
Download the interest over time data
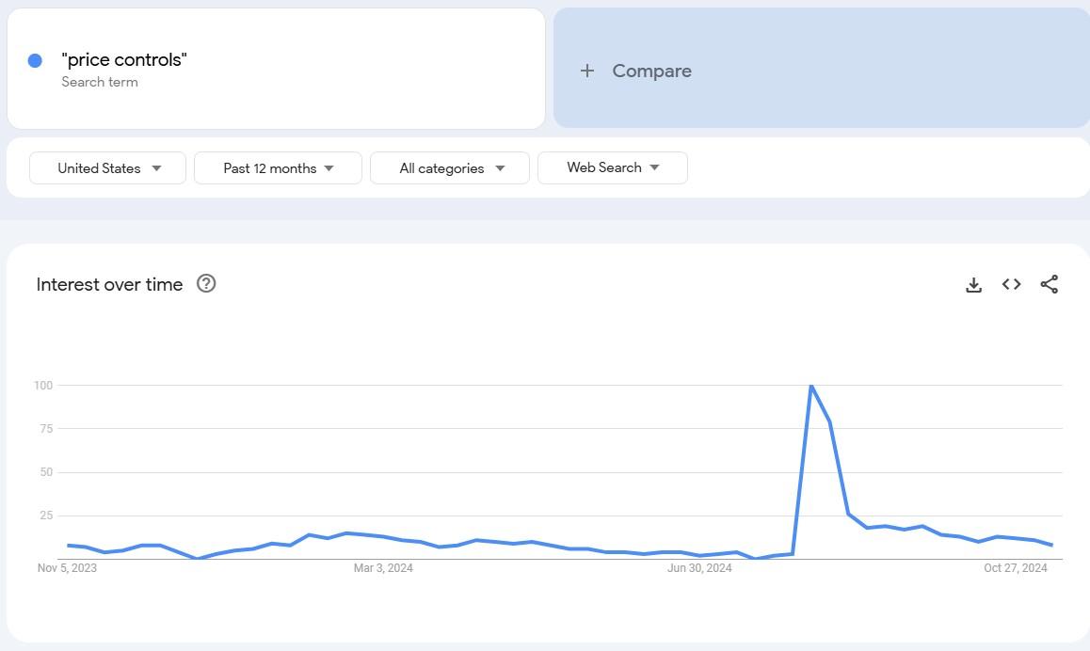[x=974, y=284]
